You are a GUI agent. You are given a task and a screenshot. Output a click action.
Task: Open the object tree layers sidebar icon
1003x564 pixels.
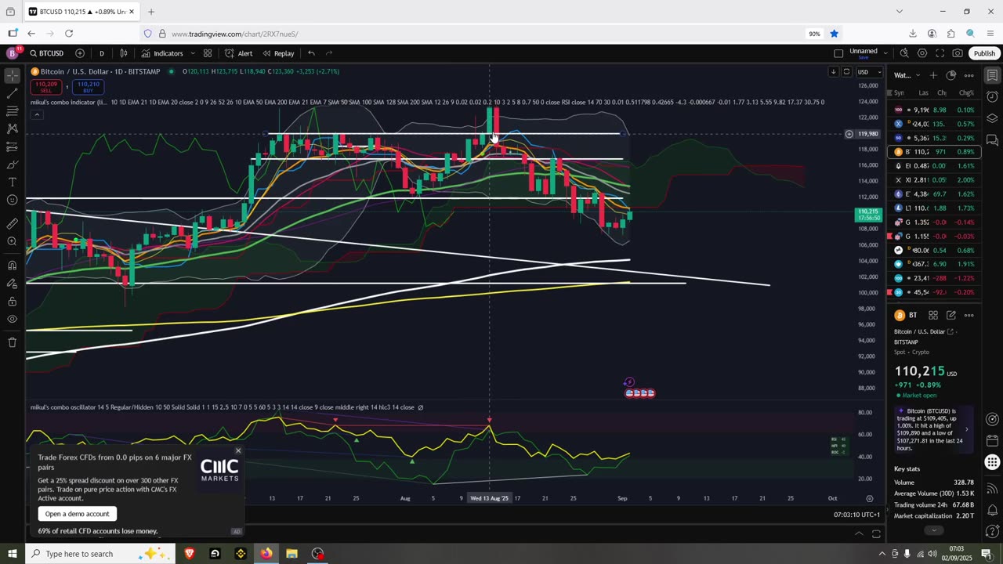pyautogui.click(x=992, y=118)
